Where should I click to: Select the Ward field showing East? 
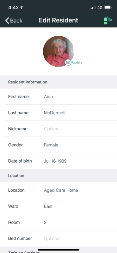pos(61,206)
